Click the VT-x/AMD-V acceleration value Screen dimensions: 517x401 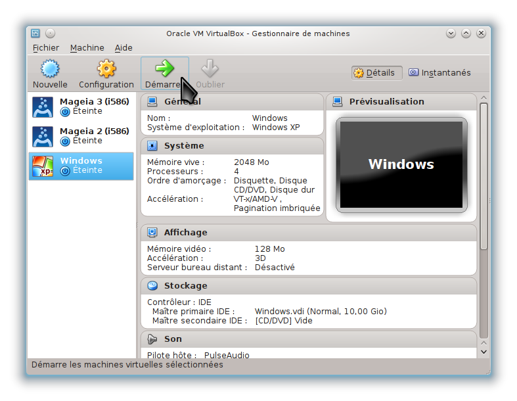pyautogui.click(x=258, y=199)
